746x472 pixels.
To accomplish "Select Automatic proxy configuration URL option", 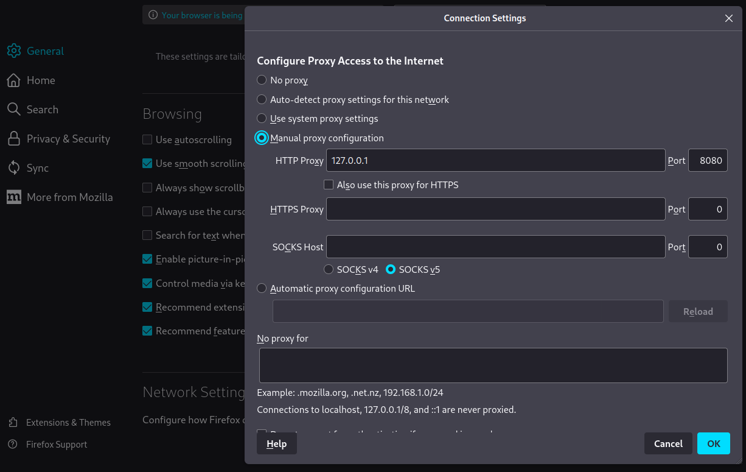I will (x=262, y=289).
